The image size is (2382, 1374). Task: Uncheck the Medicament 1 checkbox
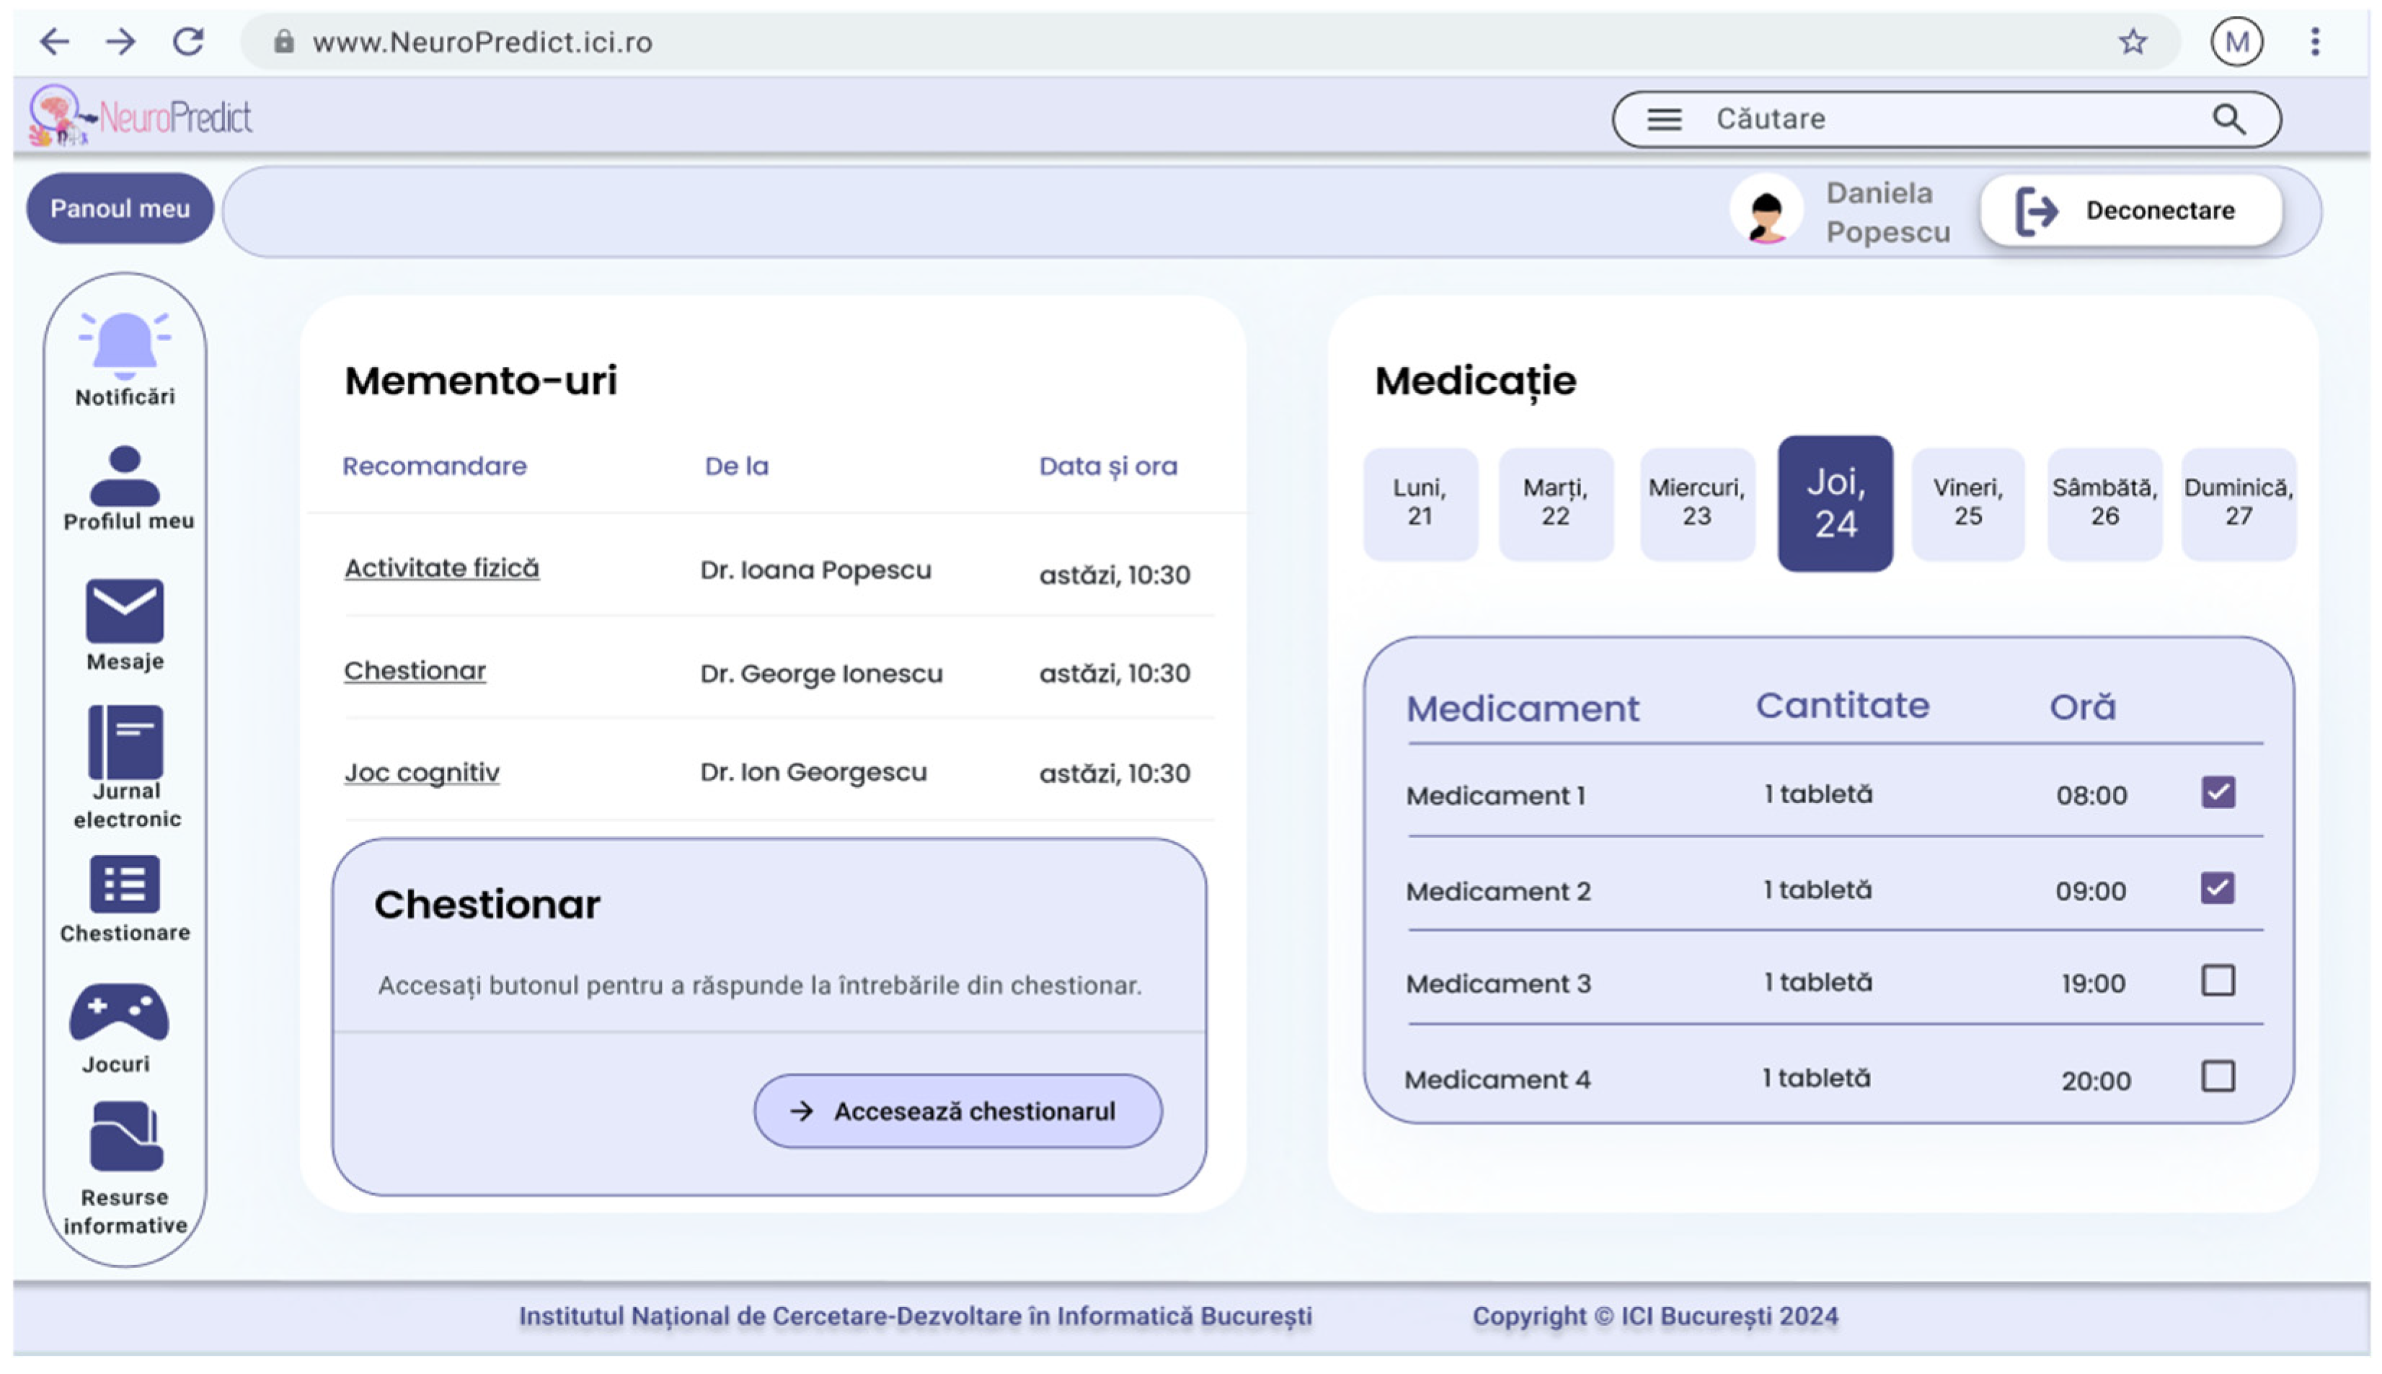pyautogui.click(x=2218, y=793)
